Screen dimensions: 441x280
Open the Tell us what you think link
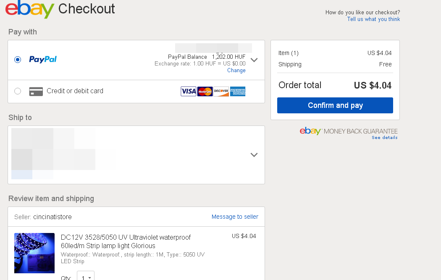tap(373, 19)
